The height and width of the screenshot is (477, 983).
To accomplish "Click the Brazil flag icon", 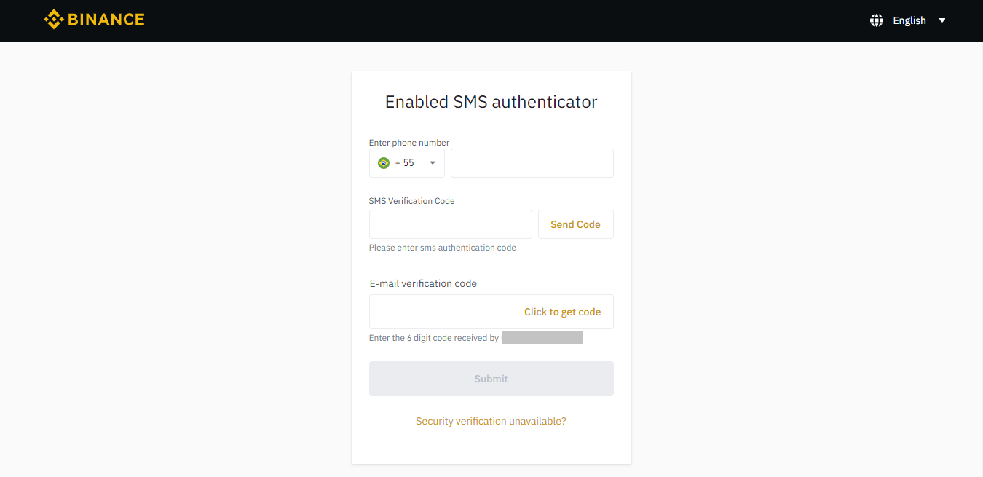I will point(384,163).
